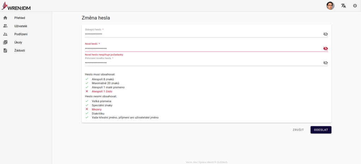Click the Potvrzení nového hesla field
Viewport: 361px width, 164px height.
click(201, 63)
